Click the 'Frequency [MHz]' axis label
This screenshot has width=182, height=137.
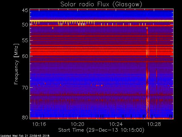[16, 64]
